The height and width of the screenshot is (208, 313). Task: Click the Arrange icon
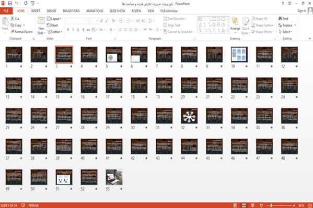(235, 21)
